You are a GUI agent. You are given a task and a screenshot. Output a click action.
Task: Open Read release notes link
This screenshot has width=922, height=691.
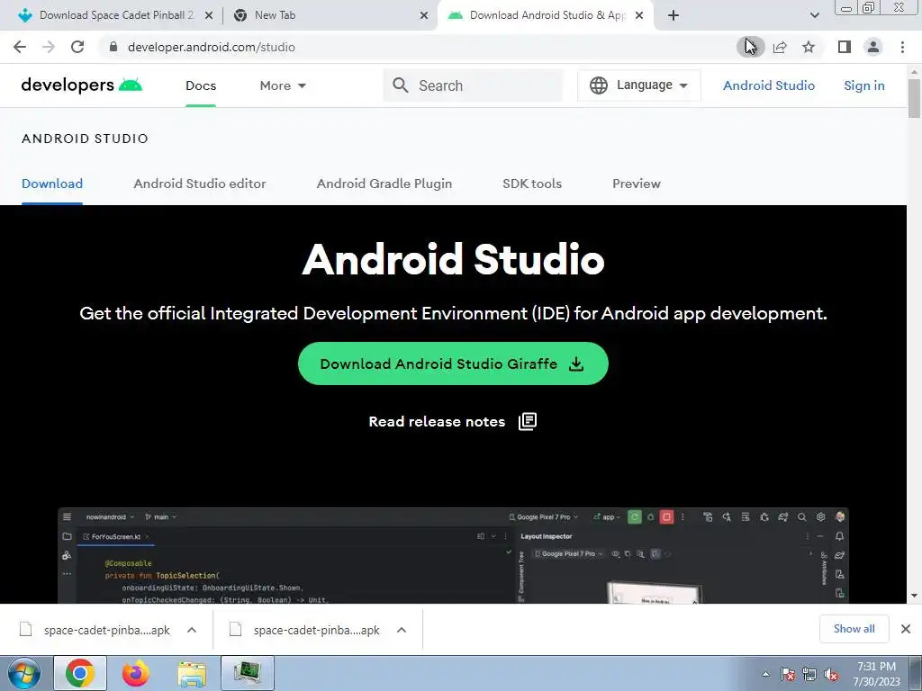click(x=437, y=422)
